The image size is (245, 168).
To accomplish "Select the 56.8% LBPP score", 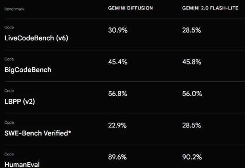I will 118,93.
